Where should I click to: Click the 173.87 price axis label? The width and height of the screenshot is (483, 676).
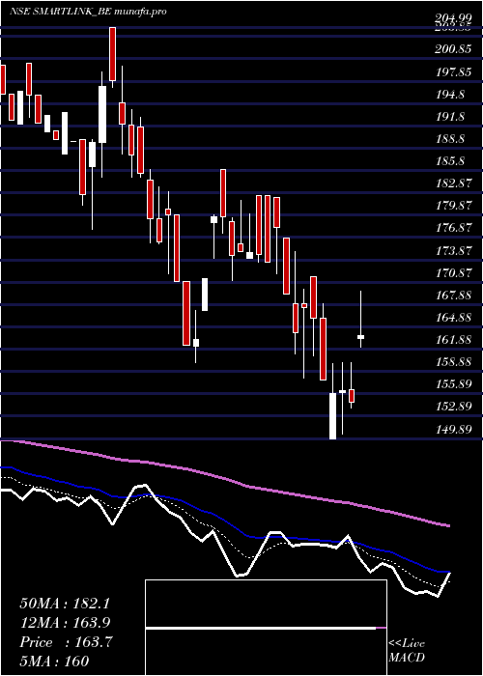tap(453, 250)
